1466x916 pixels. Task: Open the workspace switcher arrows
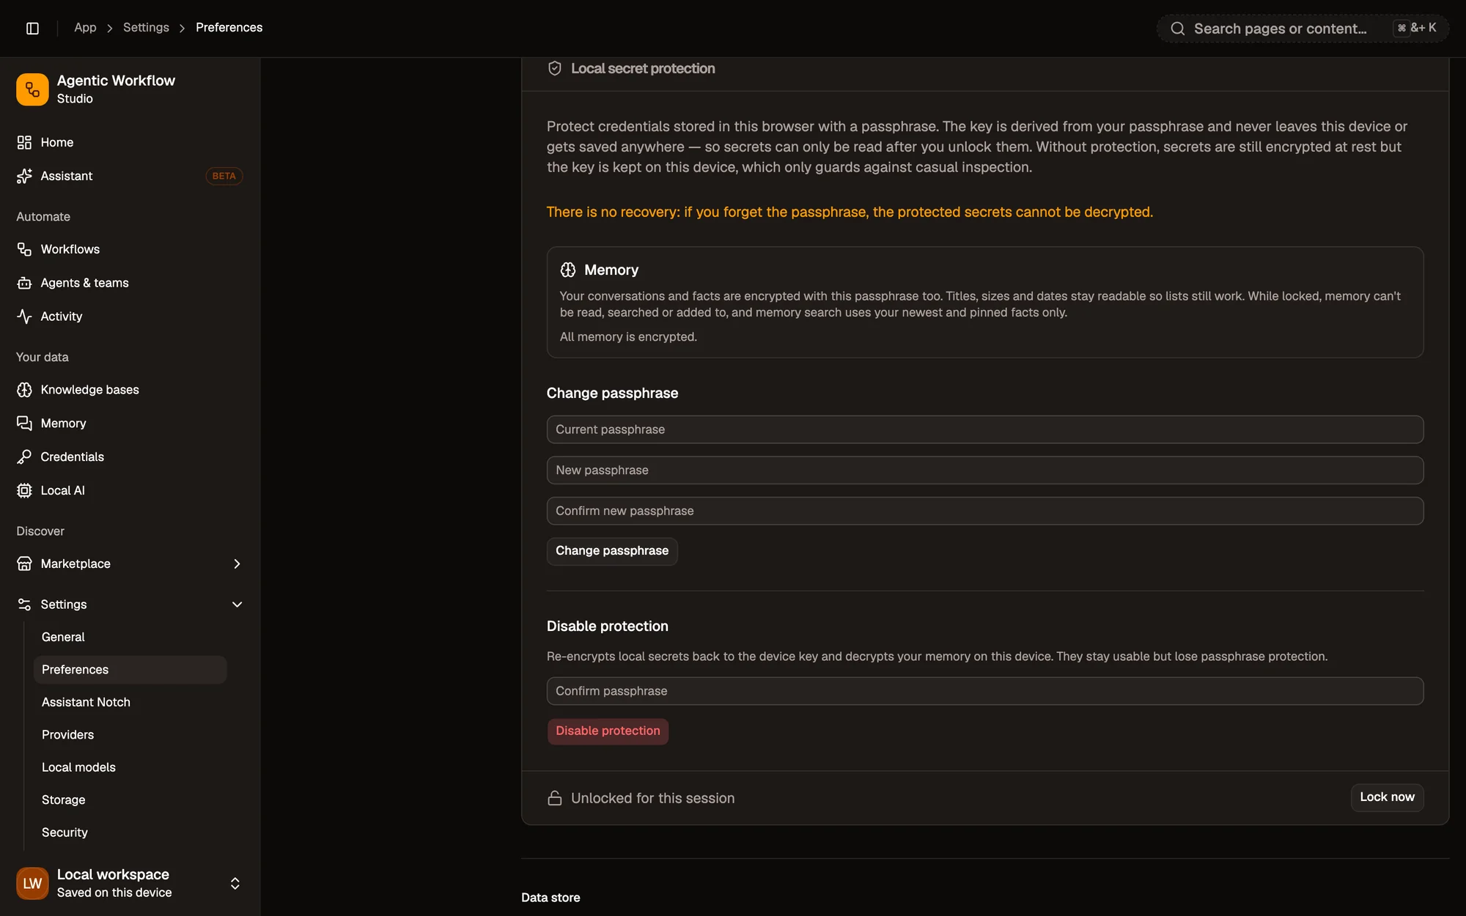235,883
